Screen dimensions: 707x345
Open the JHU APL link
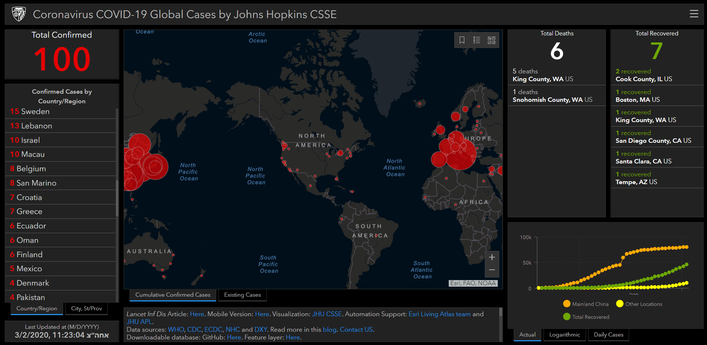(x=139, y=322)
